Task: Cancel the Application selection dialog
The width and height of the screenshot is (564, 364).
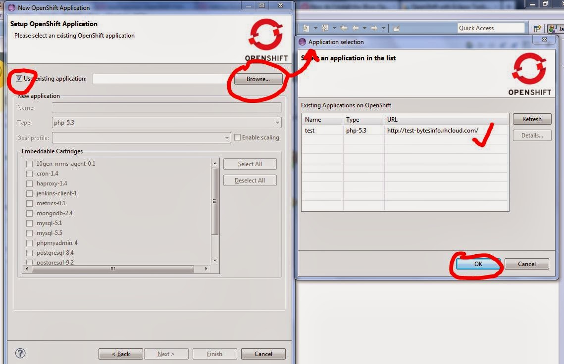Action: (x=526, y=264)
